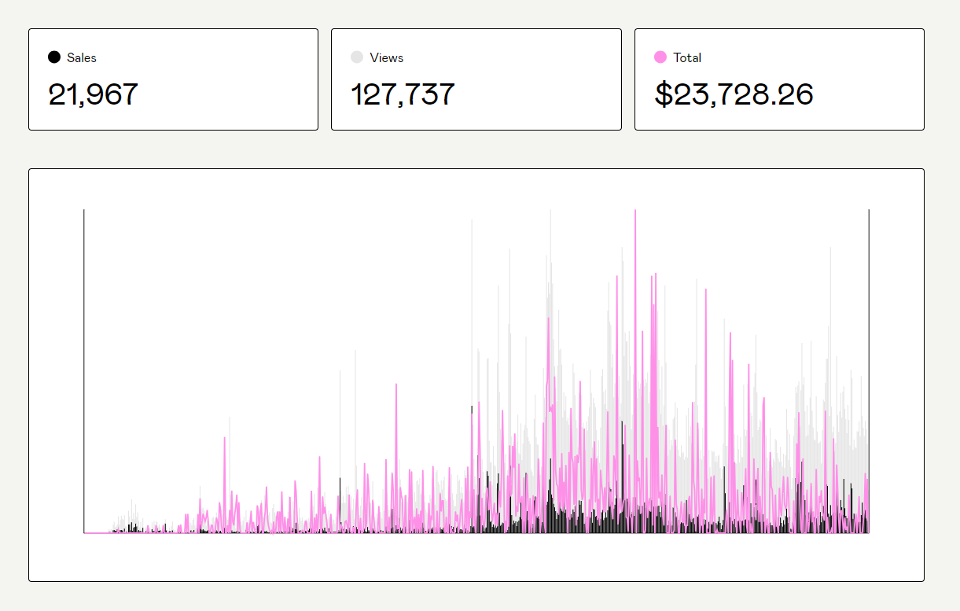Select the Views stat card
The image size is (960, 611).
[x=476, y=79]
